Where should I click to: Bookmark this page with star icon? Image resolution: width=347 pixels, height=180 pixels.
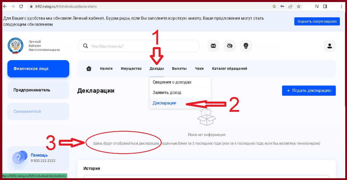tap(299, 6)
